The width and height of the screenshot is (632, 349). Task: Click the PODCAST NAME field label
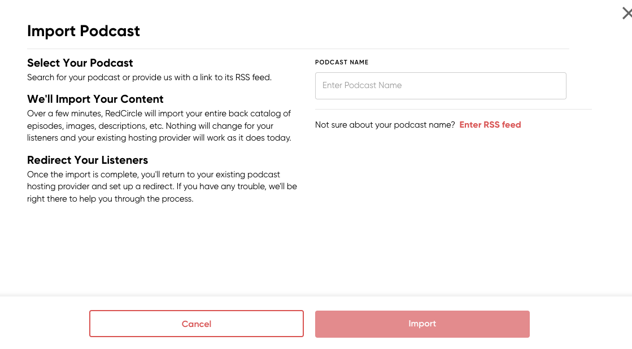pyautogui.click(x=342, y=62)
